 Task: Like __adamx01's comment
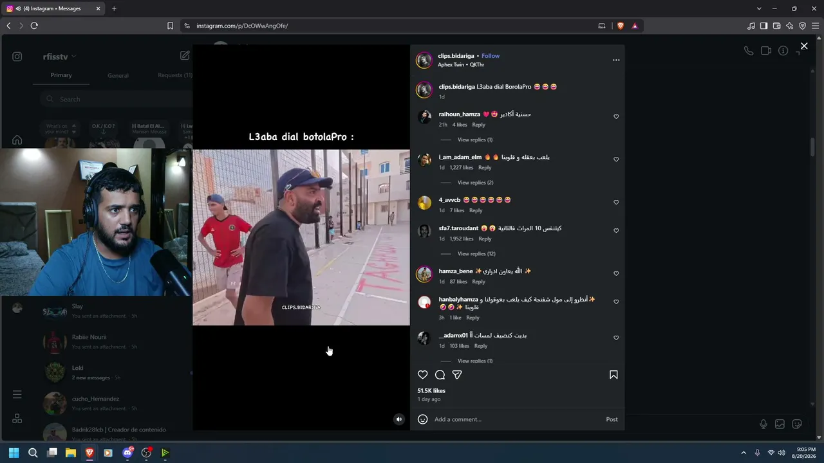click(616, 338)
